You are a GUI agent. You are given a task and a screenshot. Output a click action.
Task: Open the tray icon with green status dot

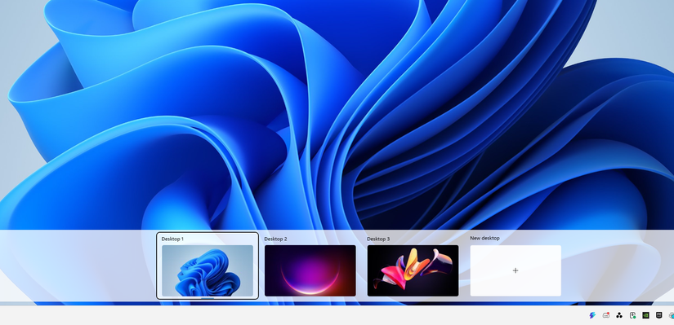coord(632,315)
